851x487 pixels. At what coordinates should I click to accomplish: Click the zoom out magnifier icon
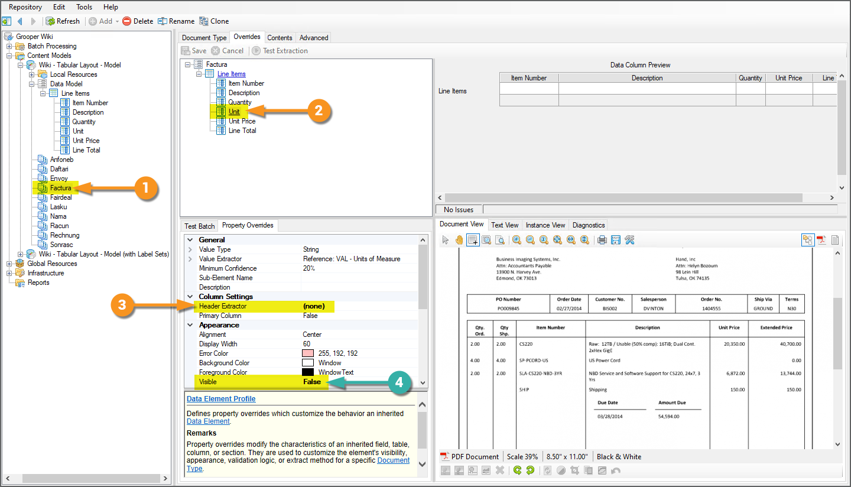[530, 240]
